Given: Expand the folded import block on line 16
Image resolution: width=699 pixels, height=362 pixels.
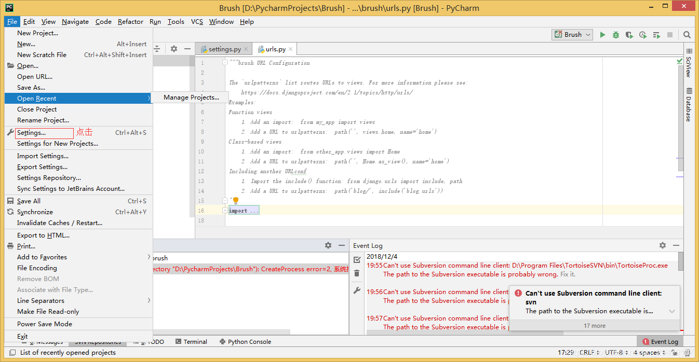Looking at the screenshot, I should point(225,211).
